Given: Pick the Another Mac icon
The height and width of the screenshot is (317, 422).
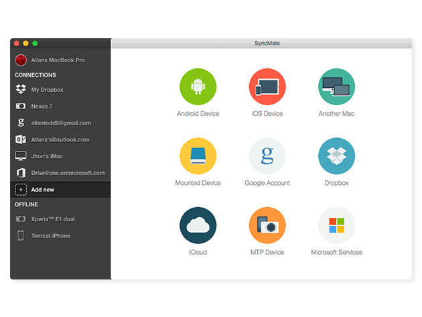Looking at the screenshot, I should (336, 86).
